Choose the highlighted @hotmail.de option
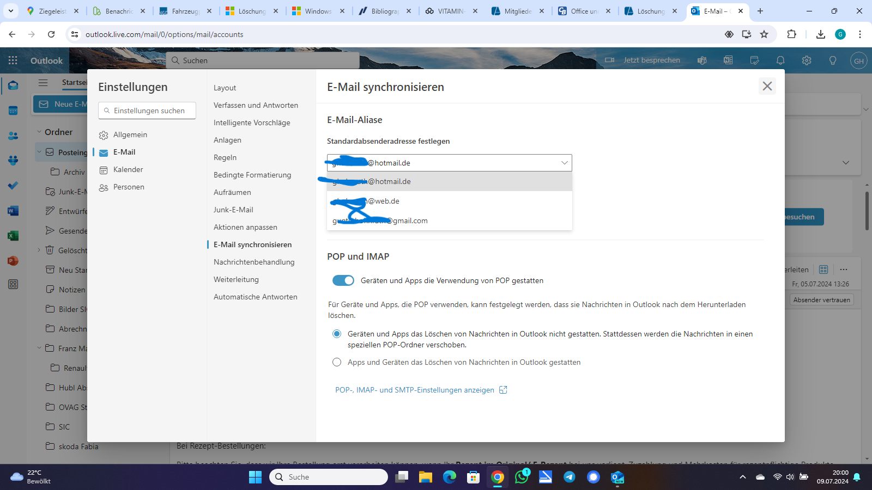872x490 pixels. click(x=450, y=181)
